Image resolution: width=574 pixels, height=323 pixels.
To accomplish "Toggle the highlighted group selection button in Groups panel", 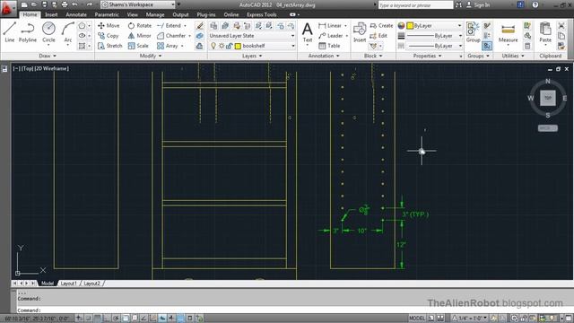I will coord(487,46).
